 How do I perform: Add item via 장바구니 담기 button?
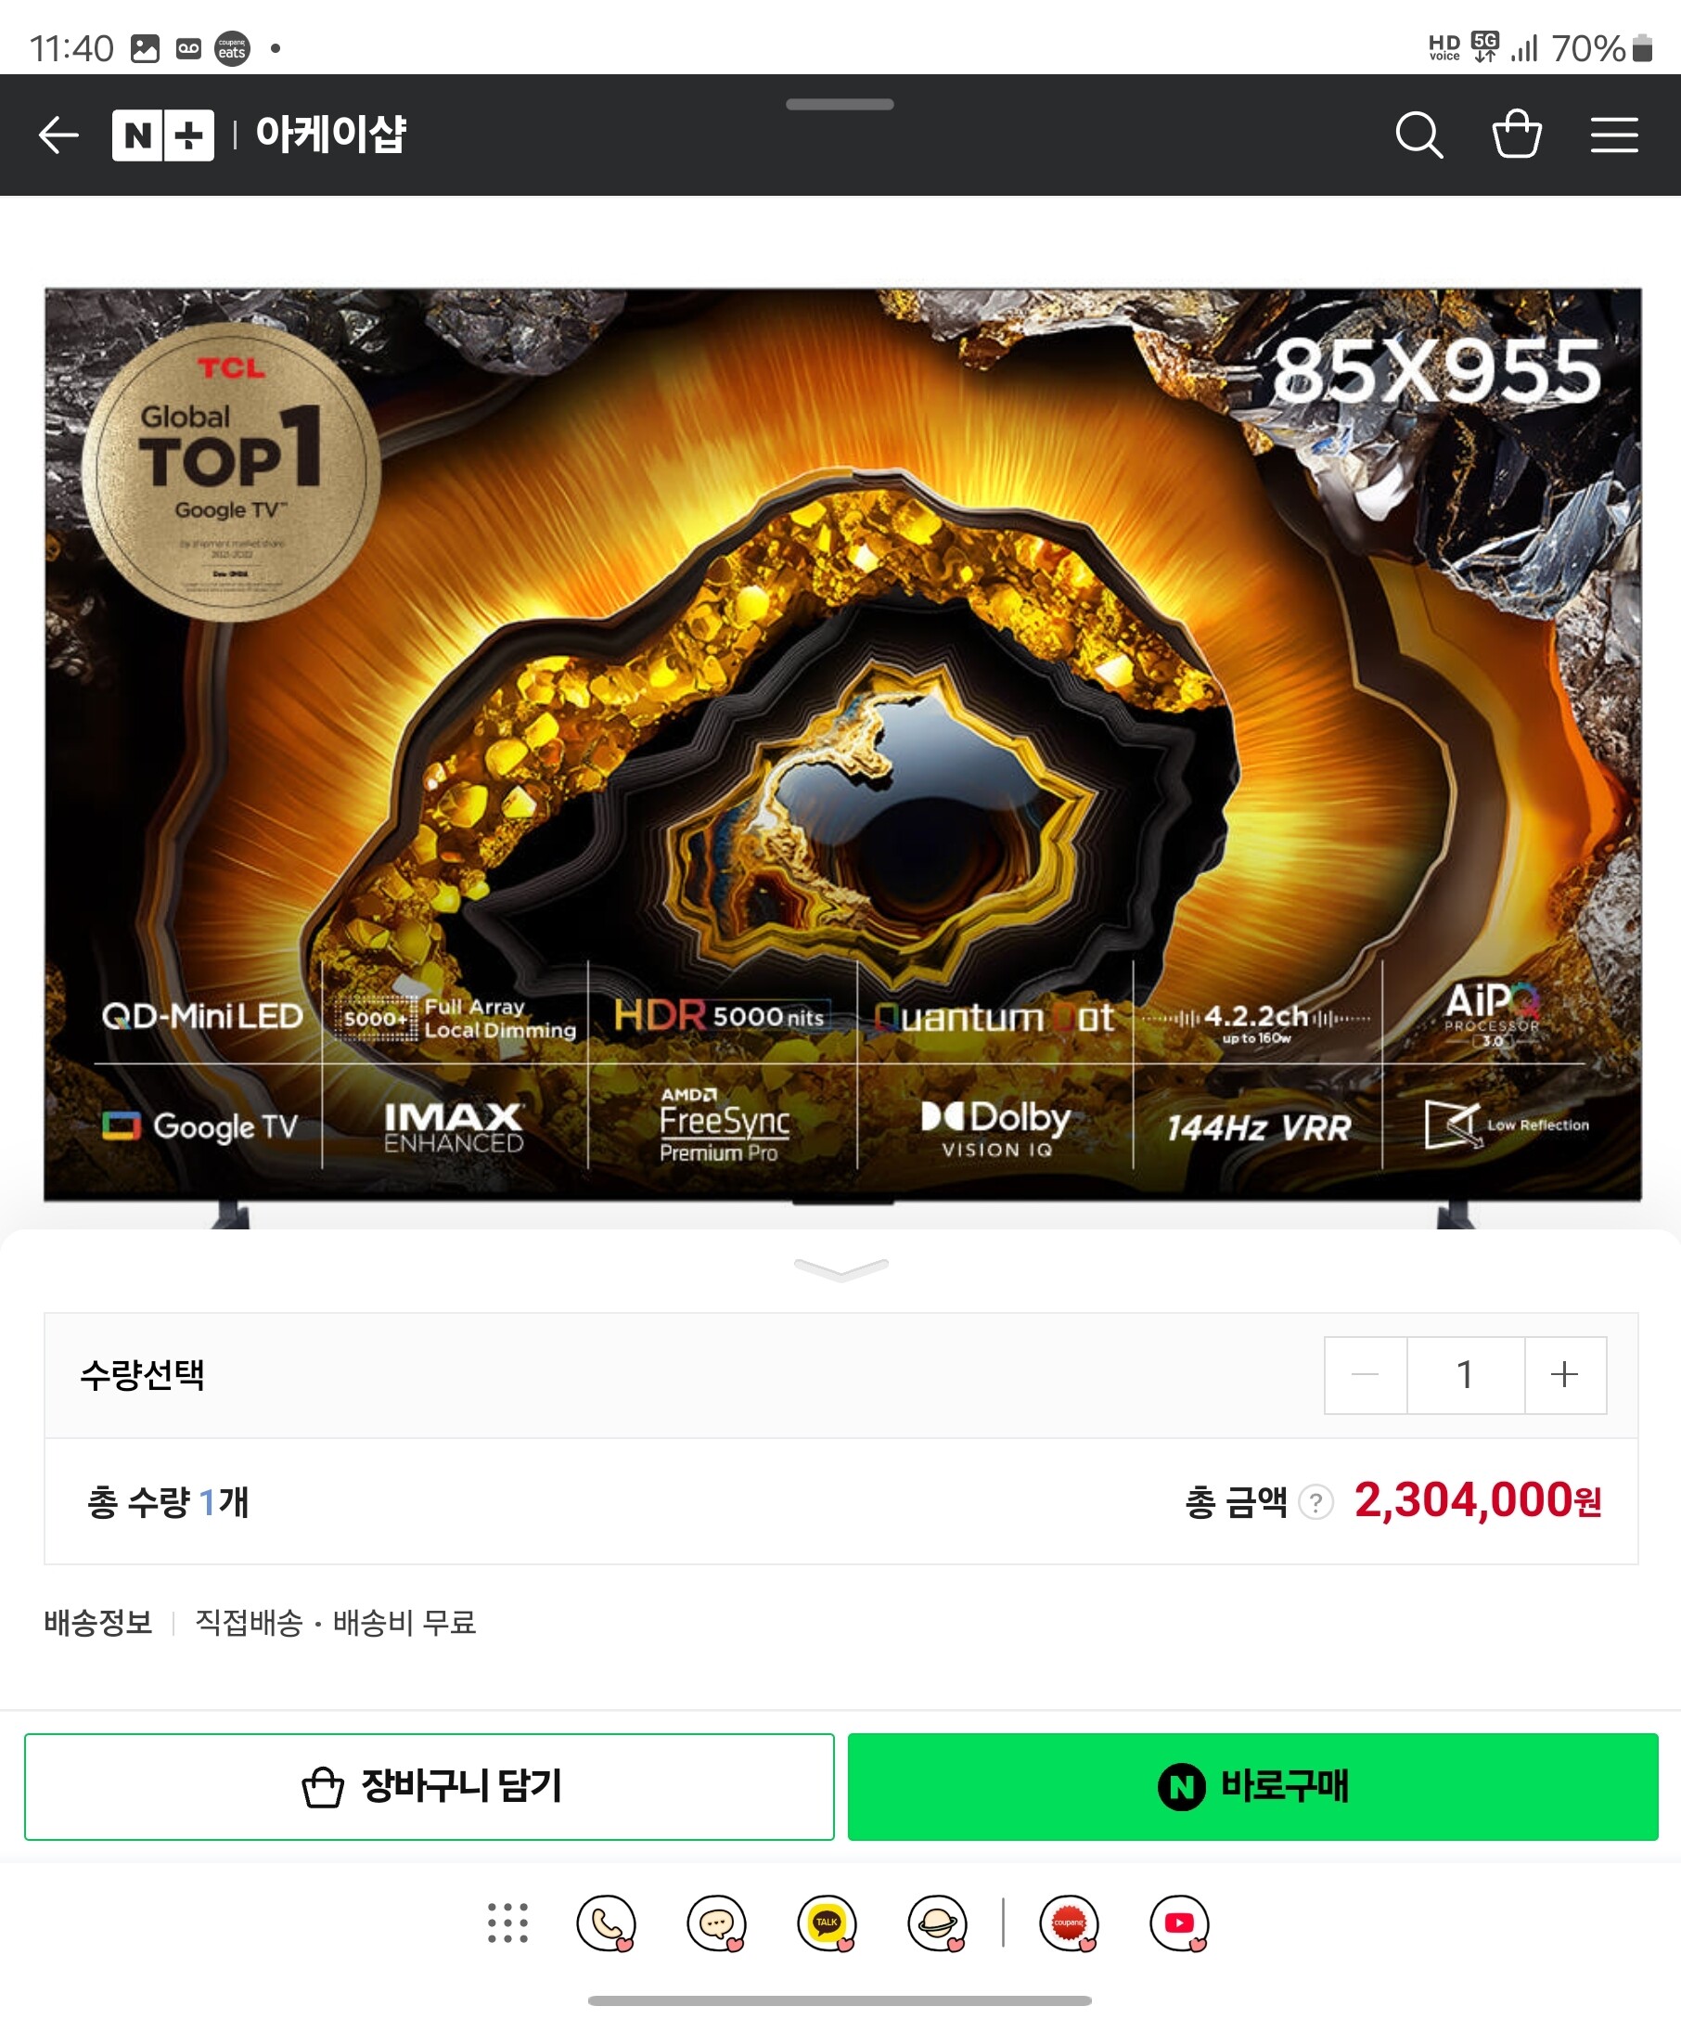point(429,1786)
